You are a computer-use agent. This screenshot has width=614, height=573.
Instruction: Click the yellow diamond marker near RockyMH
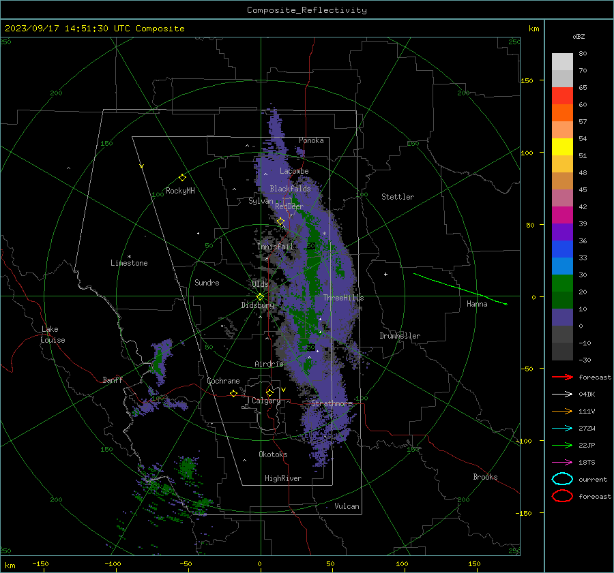coord(182,178)
